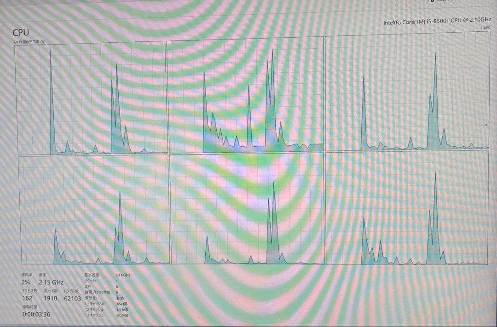
Task: Click the 2.15 GHz speed value
Action: [51, 282]
